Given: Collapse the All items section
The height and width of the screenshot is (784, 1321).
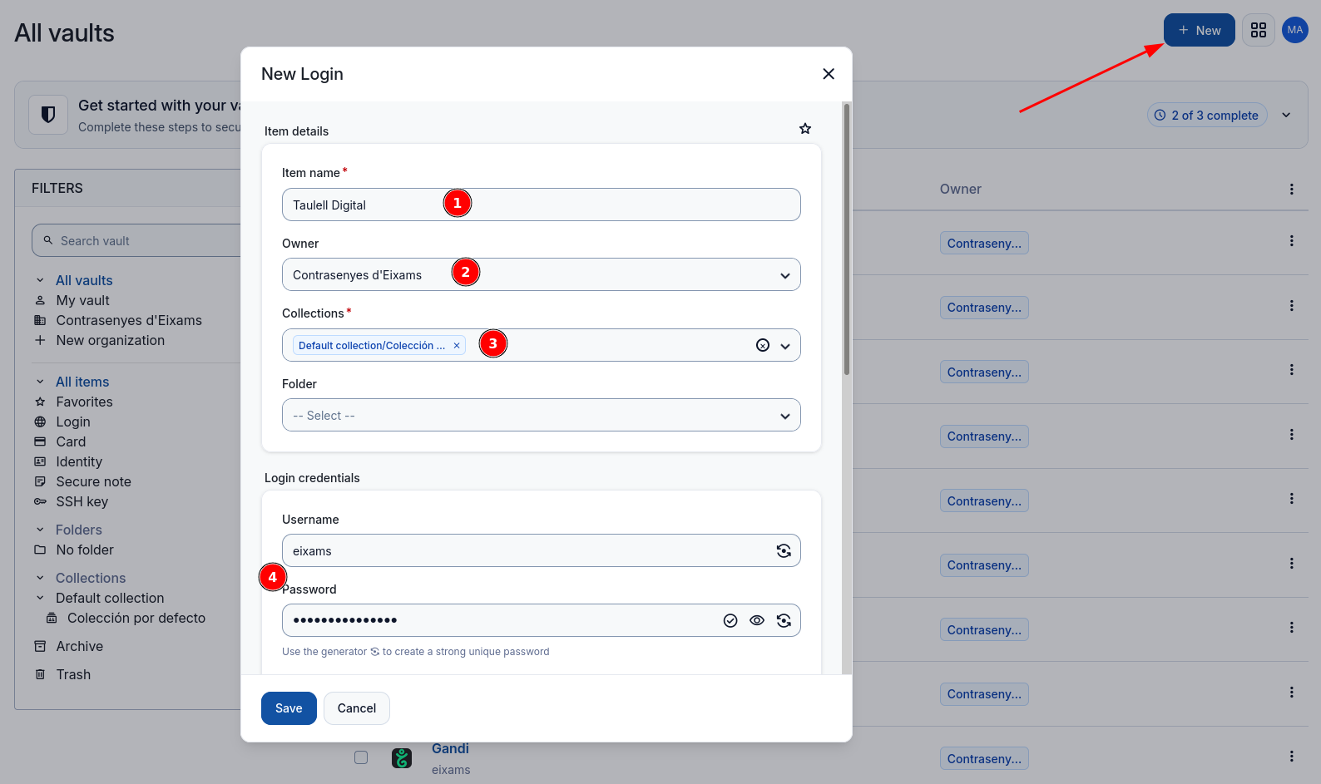Looking at the screenshot, I should (x=40, y=382).
